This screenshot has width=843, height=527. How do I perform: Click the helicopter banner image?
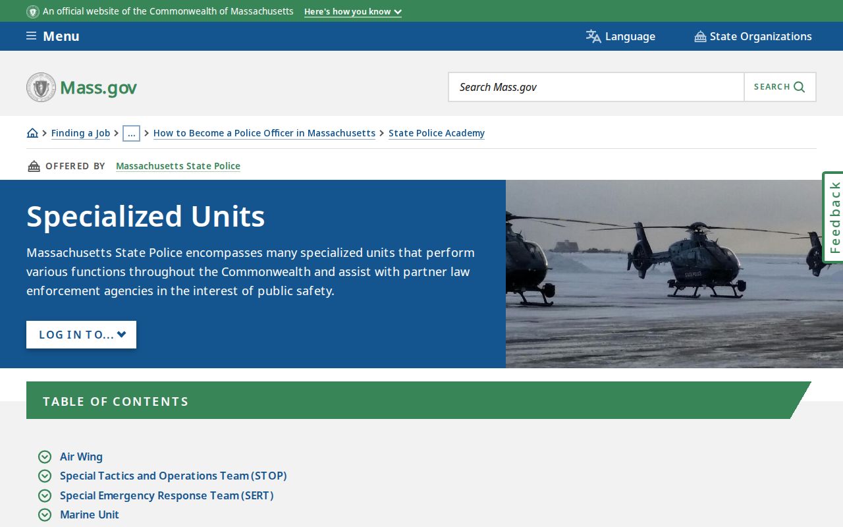tap(674, 274)
